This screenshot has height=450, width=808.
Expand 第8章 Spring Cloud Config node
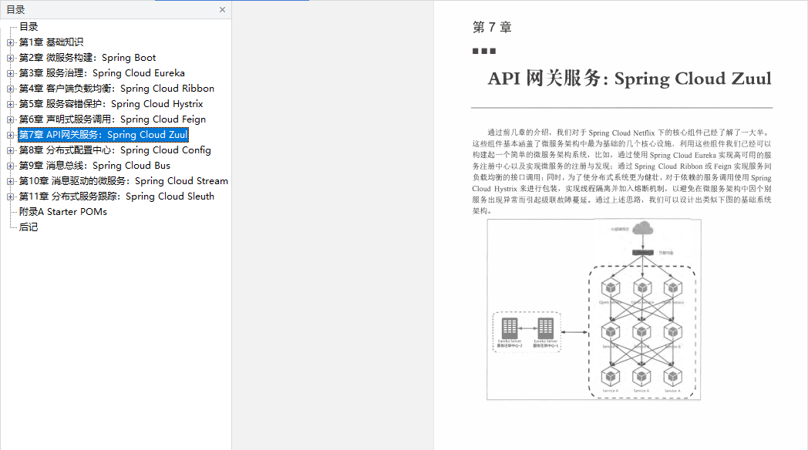pos(10,151)
